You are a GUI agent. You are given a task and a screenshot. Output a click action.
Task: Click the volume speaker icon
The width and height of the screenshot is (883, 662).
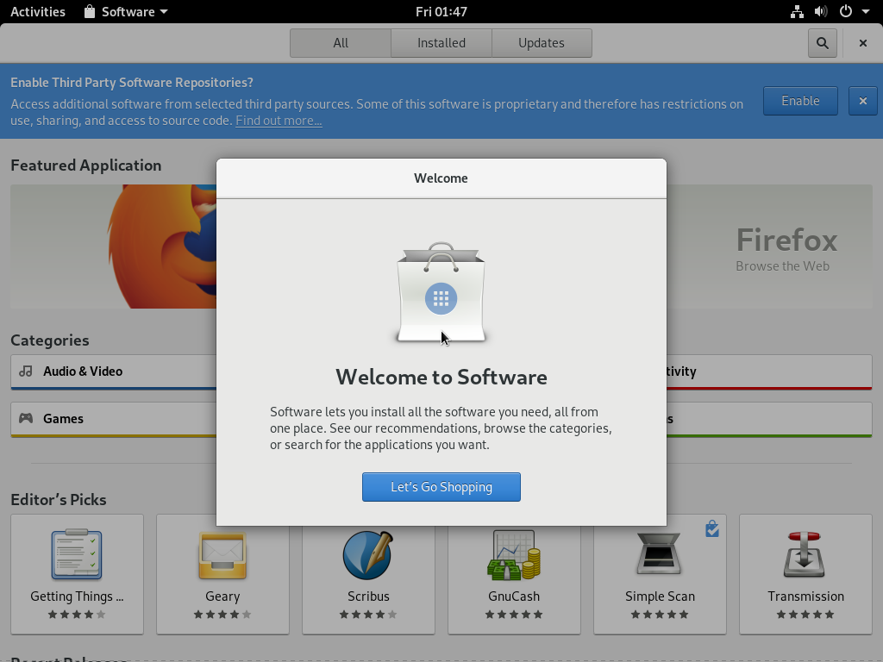[x=821, y=11]
